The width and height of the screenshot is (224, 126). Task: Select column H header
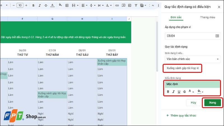tap(82, 19)
